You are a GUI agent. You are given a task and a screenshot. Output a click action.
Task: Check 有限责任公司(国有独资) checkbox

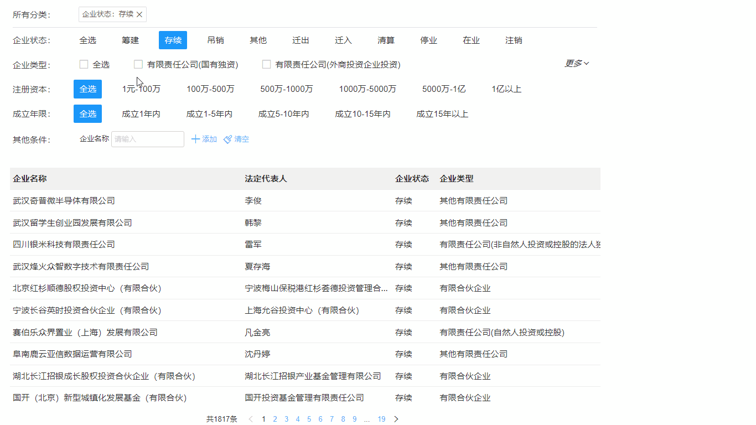click(x=138, y=64)
